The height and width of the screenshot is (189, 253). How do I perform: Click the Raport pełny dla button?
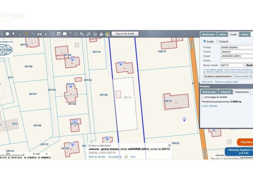coord(243,76)
